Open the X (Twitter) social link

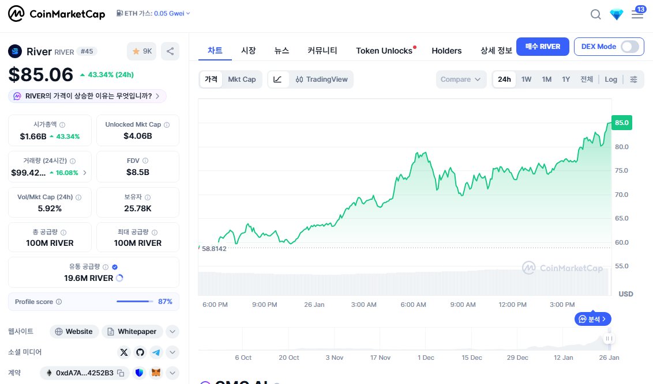click(123, 352)
